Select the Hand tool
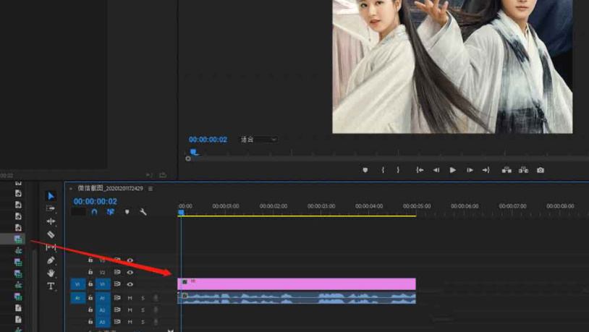 point(51,273)
